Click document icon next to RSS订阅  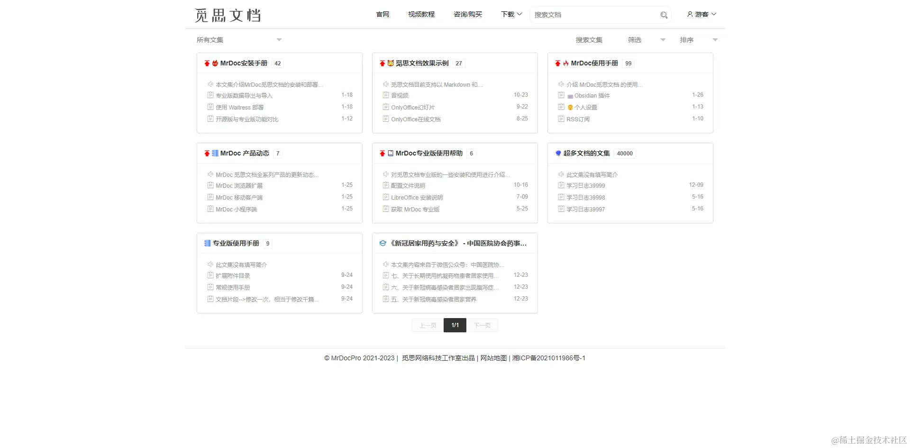coord(561,119)
